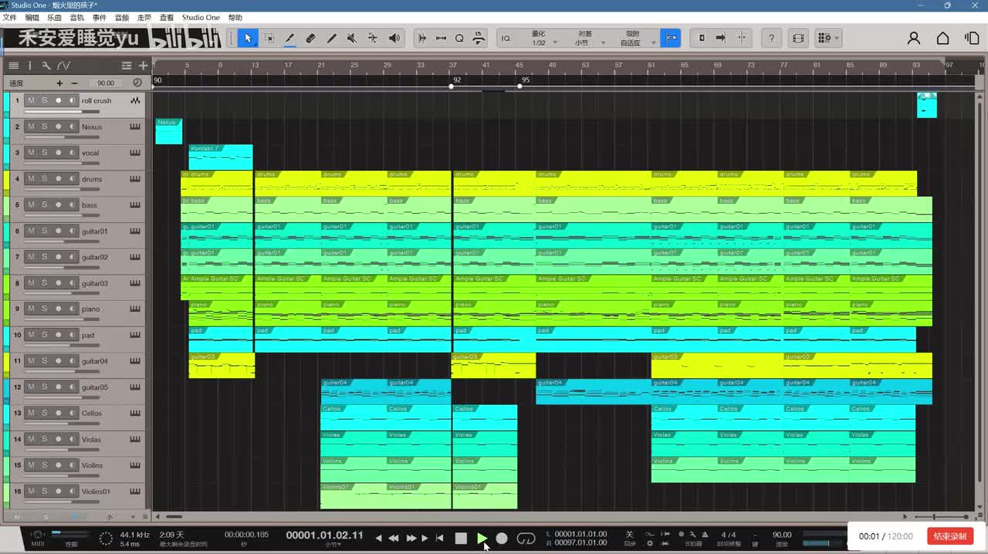This screenshot has width=988, height=554.
Task: Toggle the loop button in transport
Action: (526, 538)
